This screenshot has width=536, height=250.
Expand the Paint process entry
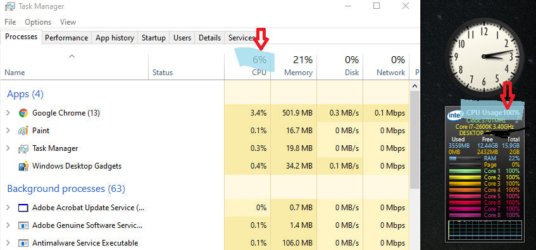(8, 131)
